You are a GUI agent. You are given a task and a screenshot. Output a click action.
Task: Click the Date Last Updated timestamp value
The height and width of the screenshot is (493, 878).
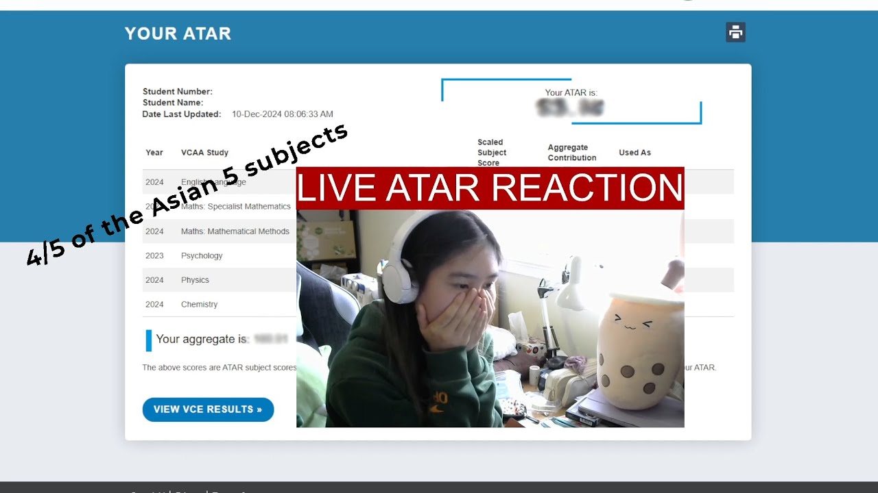point(283,114)
